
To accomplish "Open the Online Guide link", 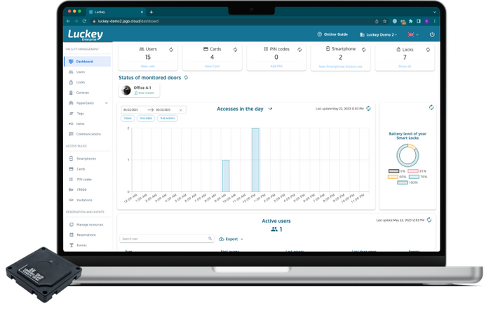I will (332, 34).
